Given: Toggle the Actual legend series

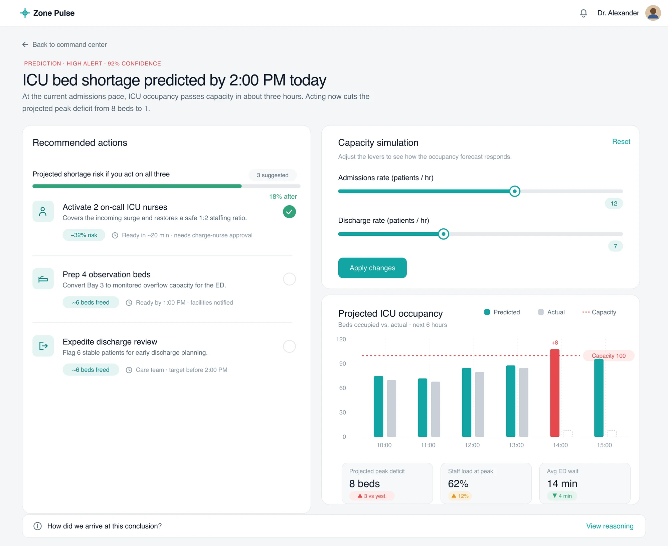Looking at the screenshot, I should click(551, 312).
